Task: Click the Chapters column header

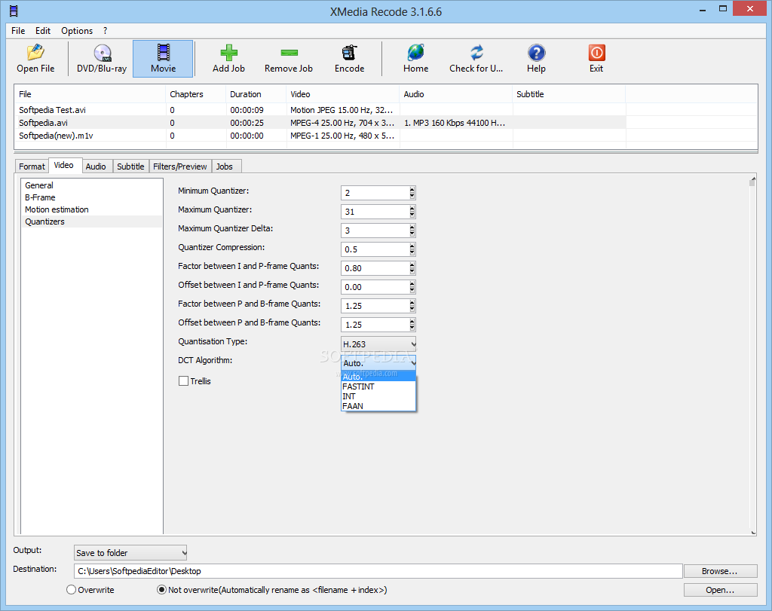Action: [x=196, y=94]
